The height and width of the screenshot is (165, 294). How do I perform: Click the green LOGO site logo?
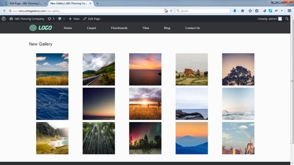[x=40, y=28]
